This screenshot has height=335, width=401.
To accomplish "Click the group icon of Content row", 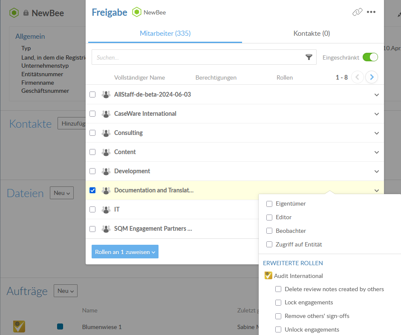I will pyautogui.click(x=106, y=152).
